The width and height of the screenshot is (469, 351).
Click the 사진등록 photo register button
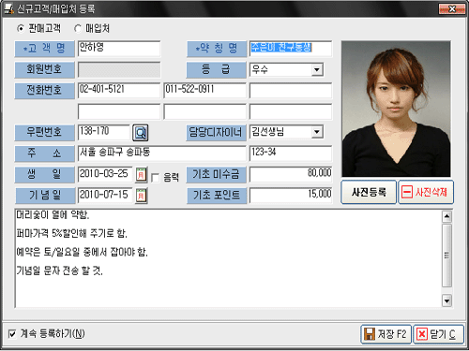[x=369, y=192]
